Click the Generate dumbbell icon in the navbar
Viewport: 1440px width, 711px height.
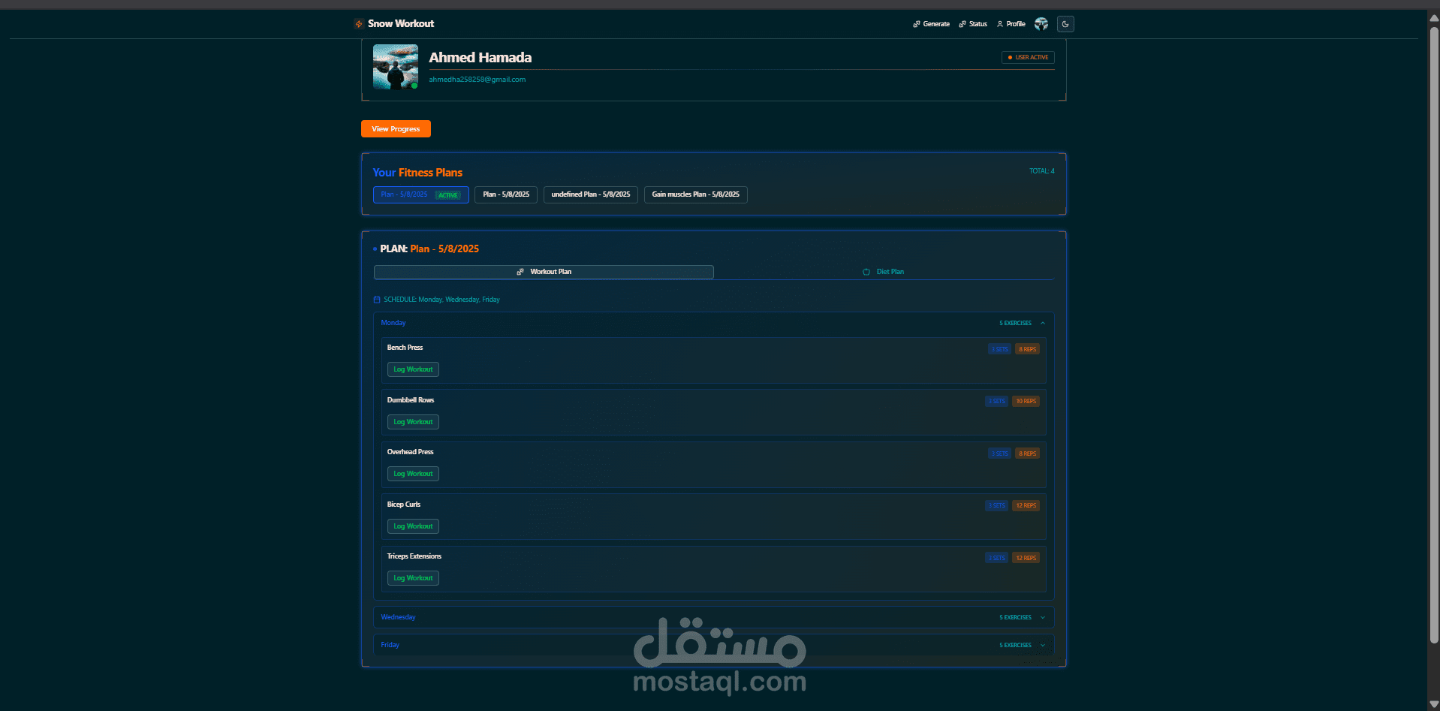(x=916, y=23)
